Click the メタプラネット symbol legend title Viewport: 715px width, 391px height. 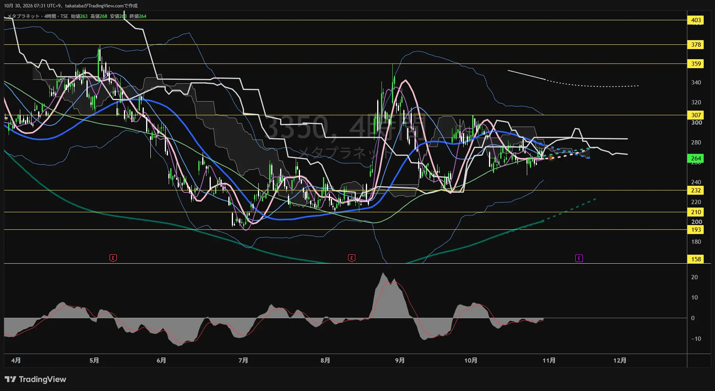pyautogui.click(x=23, y=16)
